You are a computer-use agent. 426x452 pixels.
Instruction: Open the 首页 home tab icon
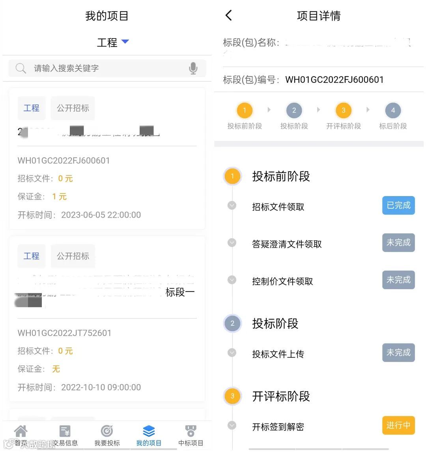21,431
